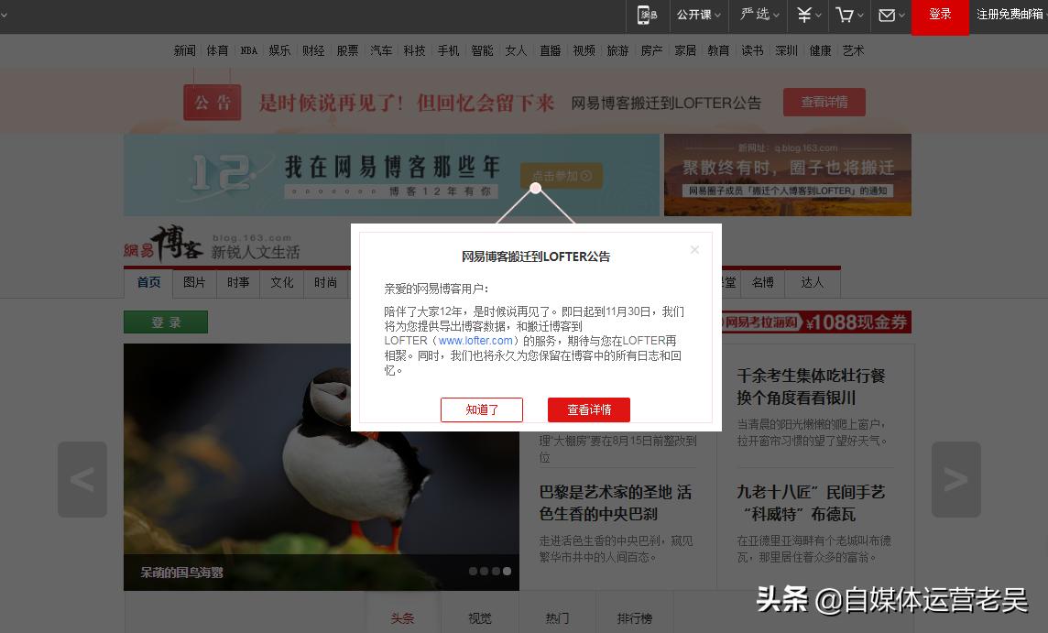
Task: Click the green 登录 button
Action: pos(165,322)
